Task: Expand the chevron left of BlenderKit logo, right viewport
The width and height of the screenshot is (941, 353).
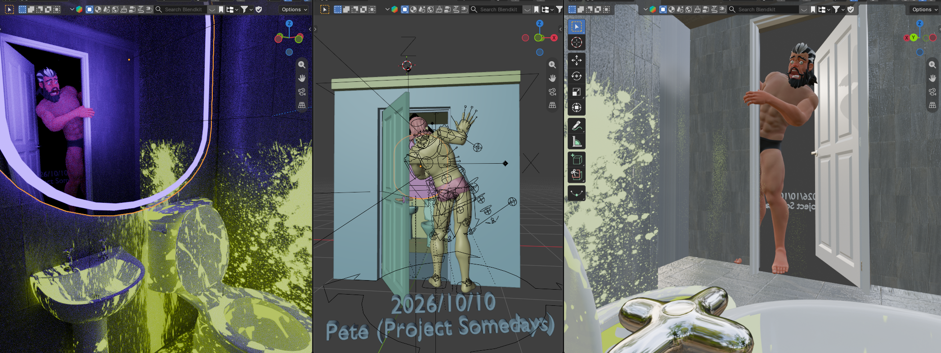Action: 645,9
